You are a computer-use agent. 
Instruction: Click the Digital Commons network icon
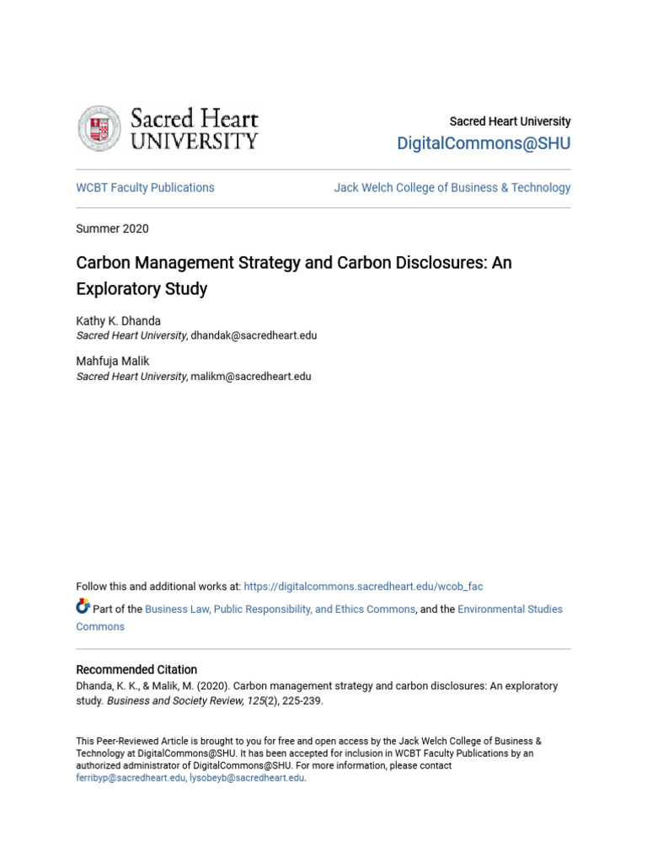point(83,606)
